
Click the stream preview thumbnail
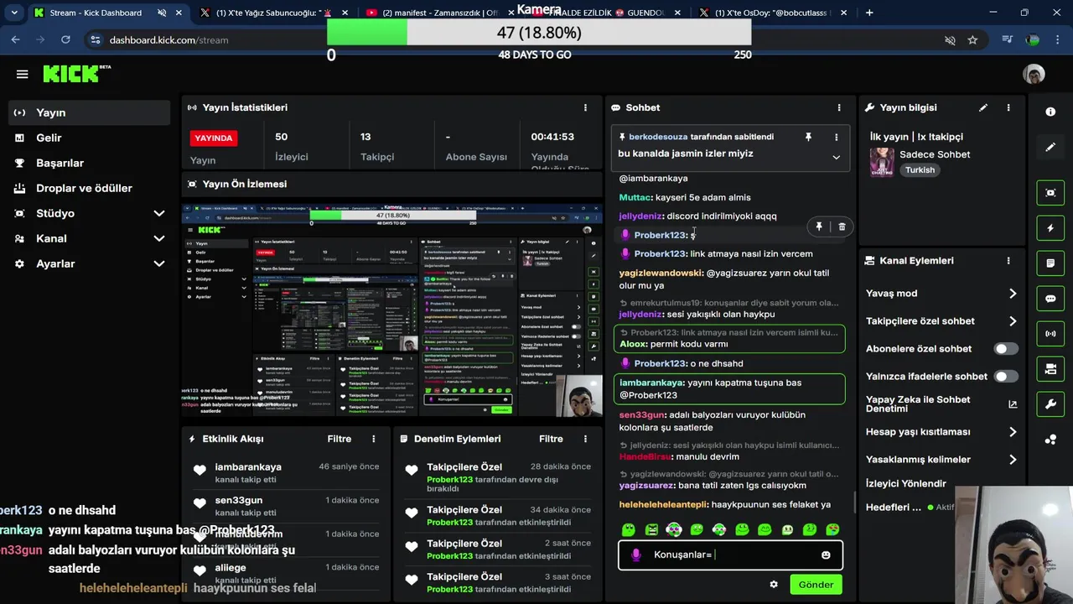click(x=391, y=310)
